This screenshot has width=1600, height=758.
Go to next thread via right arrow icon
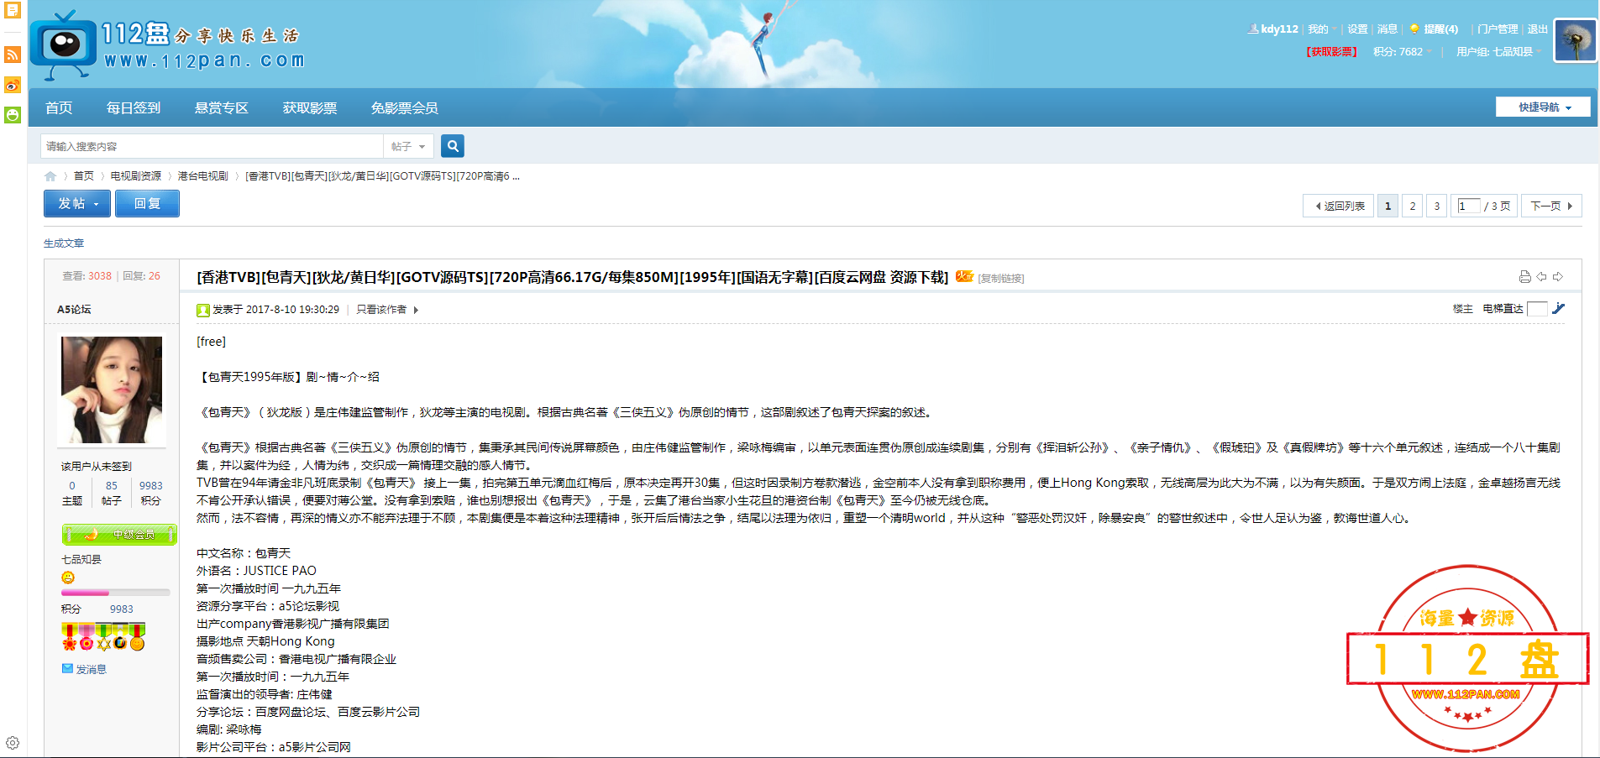(x=1558, y=277)
